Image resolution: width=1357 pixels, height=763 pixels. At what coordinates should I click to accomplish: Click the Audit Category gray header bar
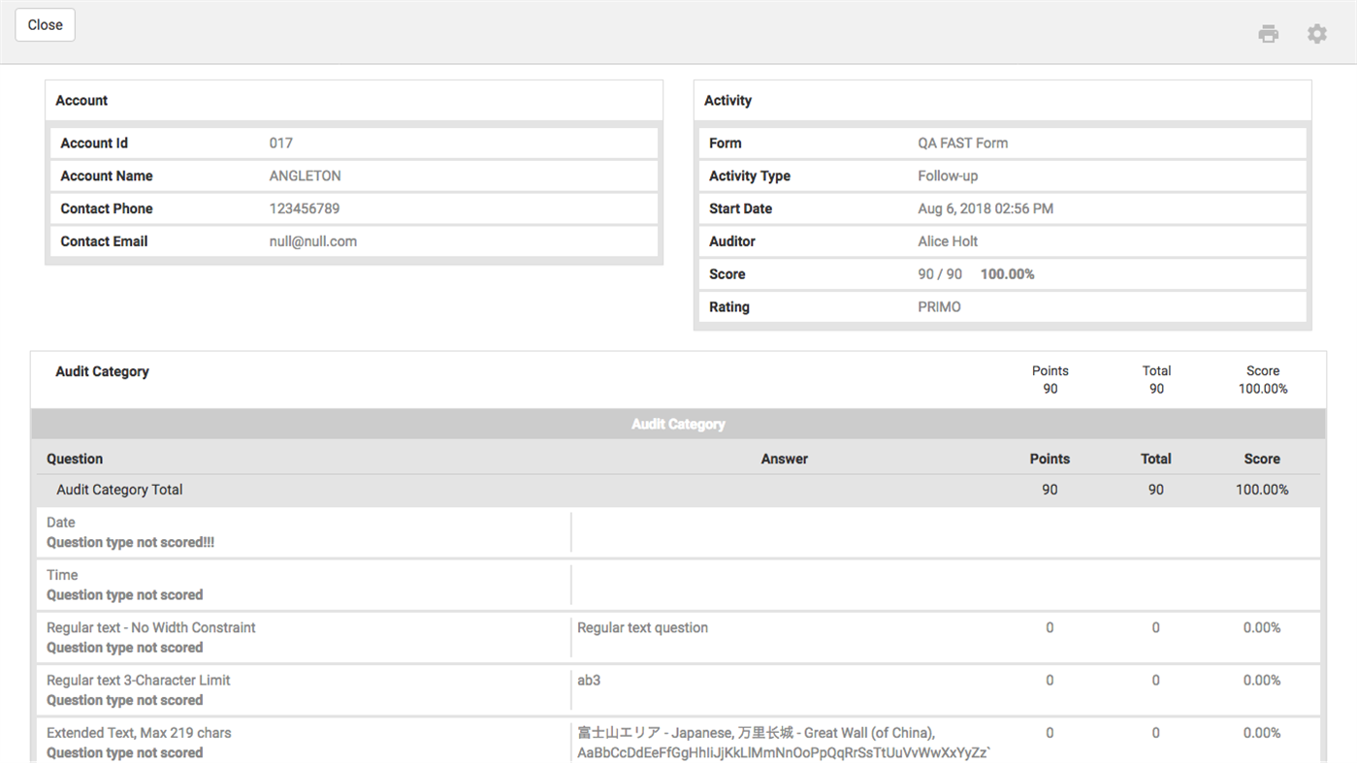point(678,424)
